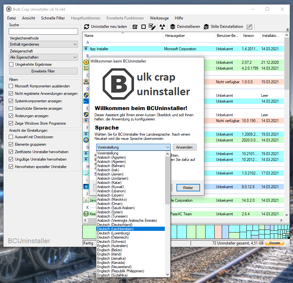Click the program list vertical scrollbar thumb
293x283 pixels.
[x=287, y=64]
